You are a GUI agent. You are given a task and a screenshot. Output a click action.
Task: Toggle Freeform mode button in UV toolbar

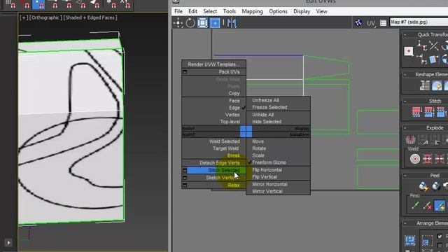coord(215,23)
